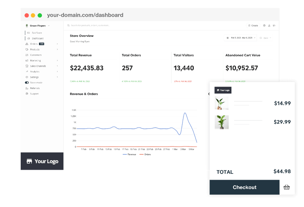Click the Support icon in sidebar

[27, 94]
